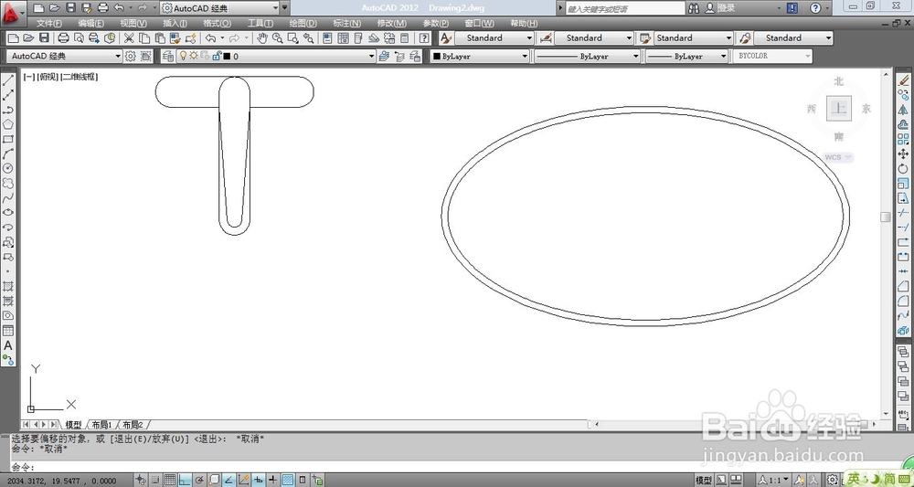Select the Move modify tool
Viewport: 914px width, 487px height.
pos(903,154)
